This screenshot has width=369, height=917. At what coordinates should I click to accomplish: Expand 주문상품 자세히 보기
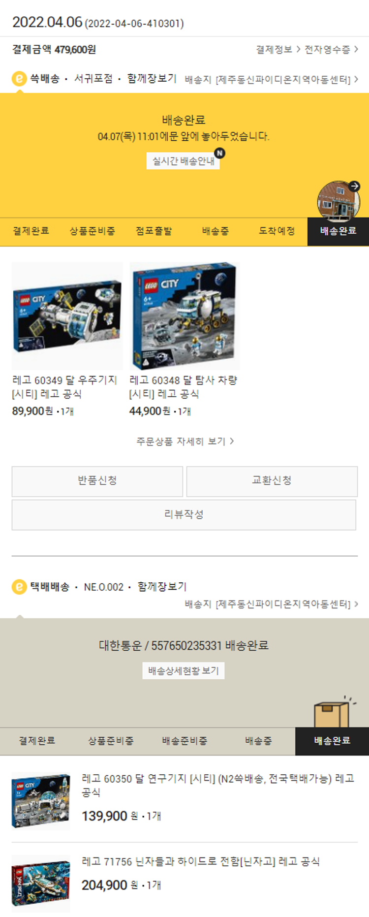tap(185, 442)
